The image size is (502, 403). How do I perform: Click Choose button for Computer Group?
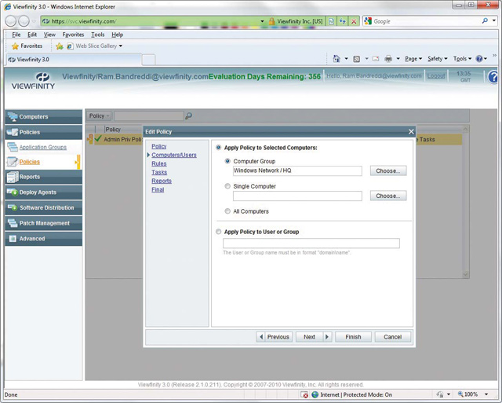[388, 171]
